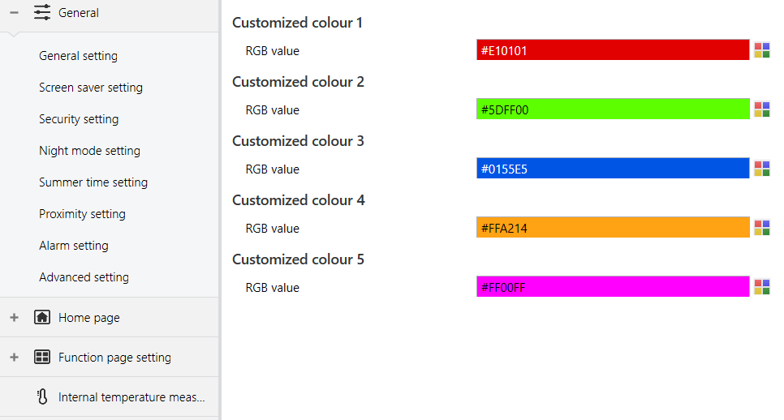Image resolution: width=784 pixels, height=420 pixels.
Task: Open Screen saver setting
Action: (x=91, y=88)
